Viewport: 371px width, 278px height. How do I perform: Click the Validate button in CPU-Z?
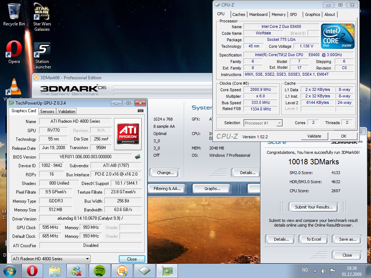314,136
